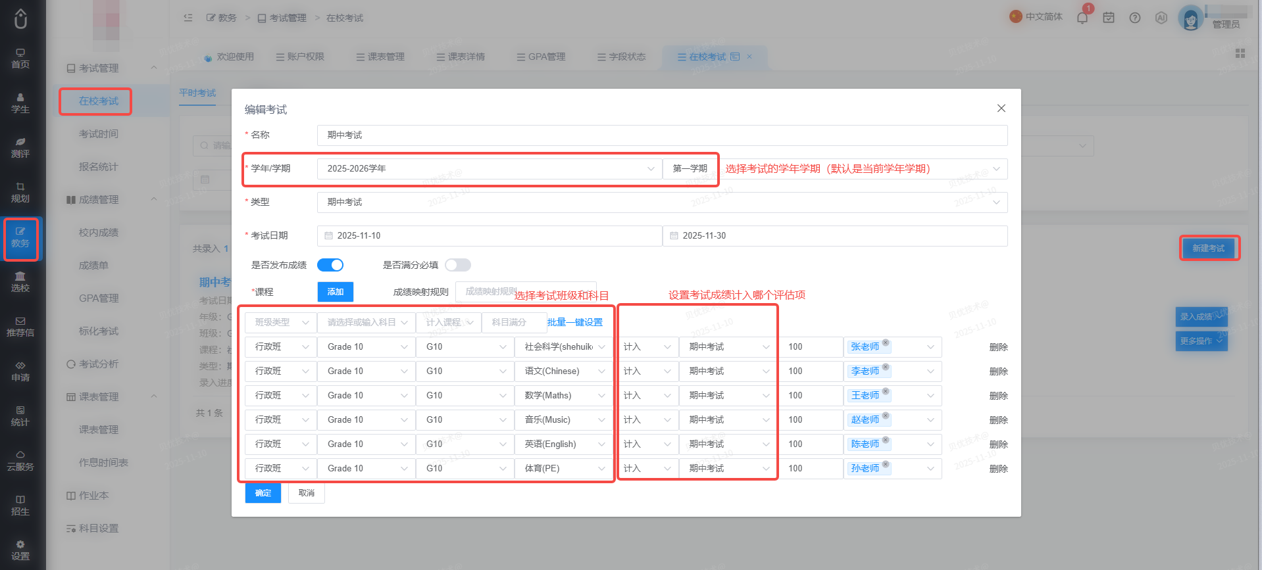
Task: Open the help question mark icon
Action: pos(1135,18)
